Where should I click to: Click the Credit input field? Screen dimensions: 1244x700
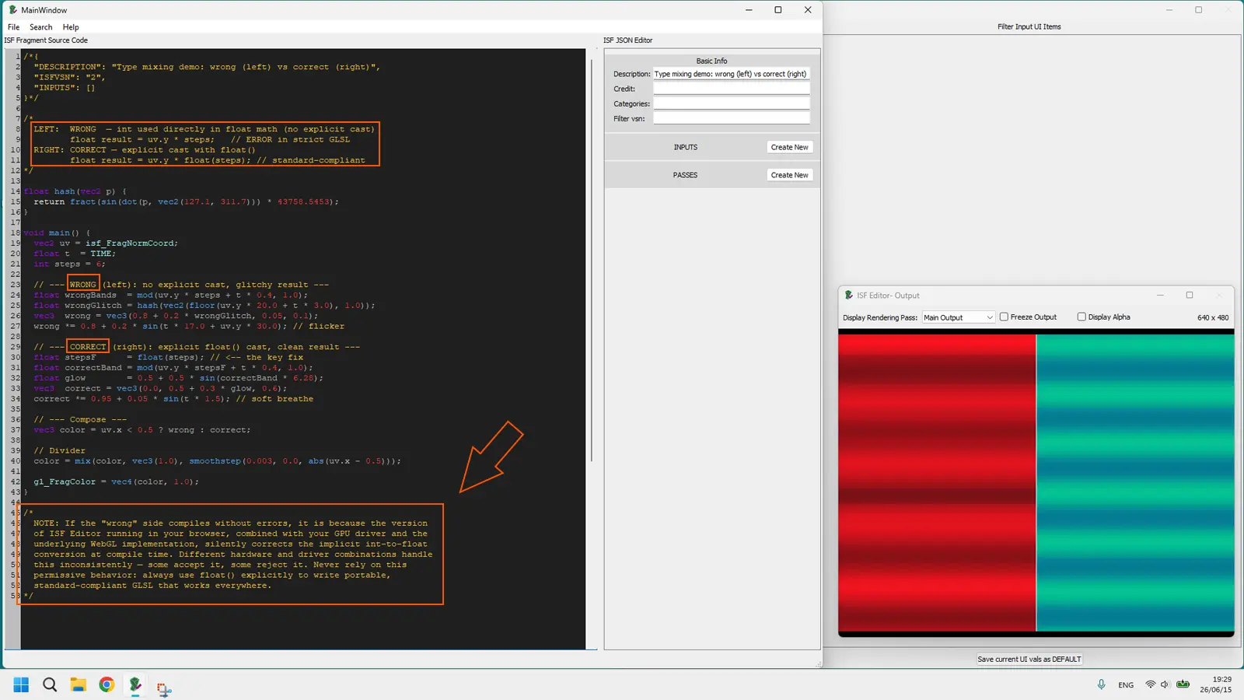point(731,89)
